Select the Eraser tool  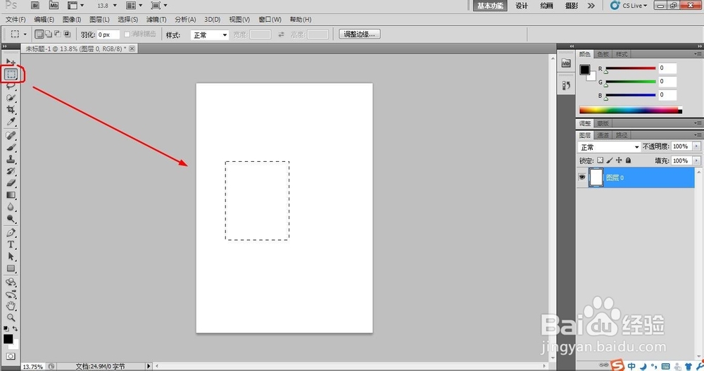tap(11, 183)
